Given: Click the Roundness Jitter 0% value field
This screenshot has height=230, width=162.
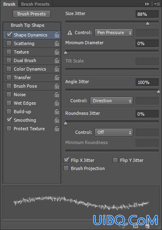Looking at the screenshot, I should (x=147, y=114).
